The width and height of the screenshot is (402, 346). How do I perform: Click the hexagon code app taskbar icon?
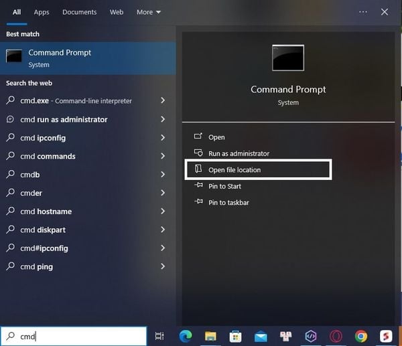point(311,336)
